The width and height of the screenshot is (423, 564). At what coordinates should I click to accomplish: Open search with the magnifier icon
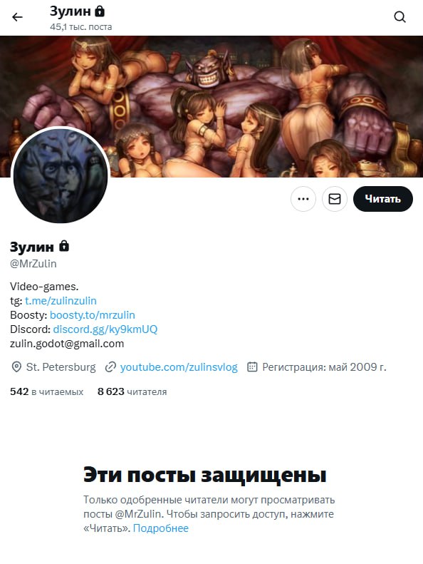click(399, 17)
